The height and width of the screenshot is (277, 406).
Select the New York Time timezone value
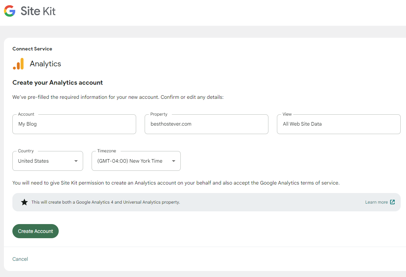click(130, 161)
